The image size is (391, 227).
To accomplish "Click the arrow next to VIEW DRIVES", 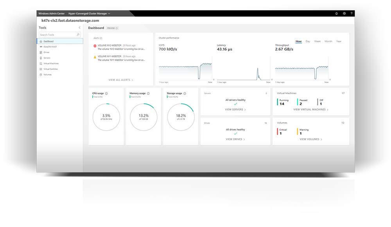I will [244, 139].
